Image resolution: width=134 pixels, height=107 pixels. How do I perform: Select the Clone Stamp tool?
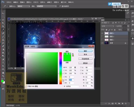(3, 40)
